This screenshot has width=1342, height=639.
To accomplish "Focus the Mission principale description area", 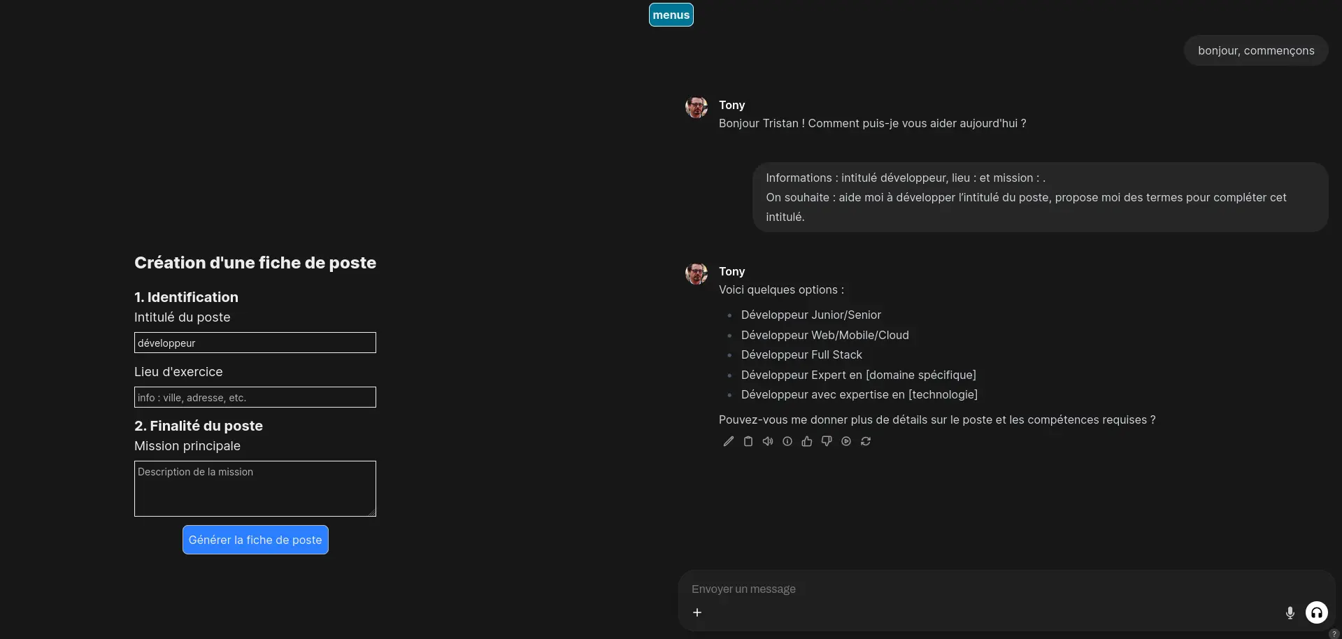I will tap(255, 488).
